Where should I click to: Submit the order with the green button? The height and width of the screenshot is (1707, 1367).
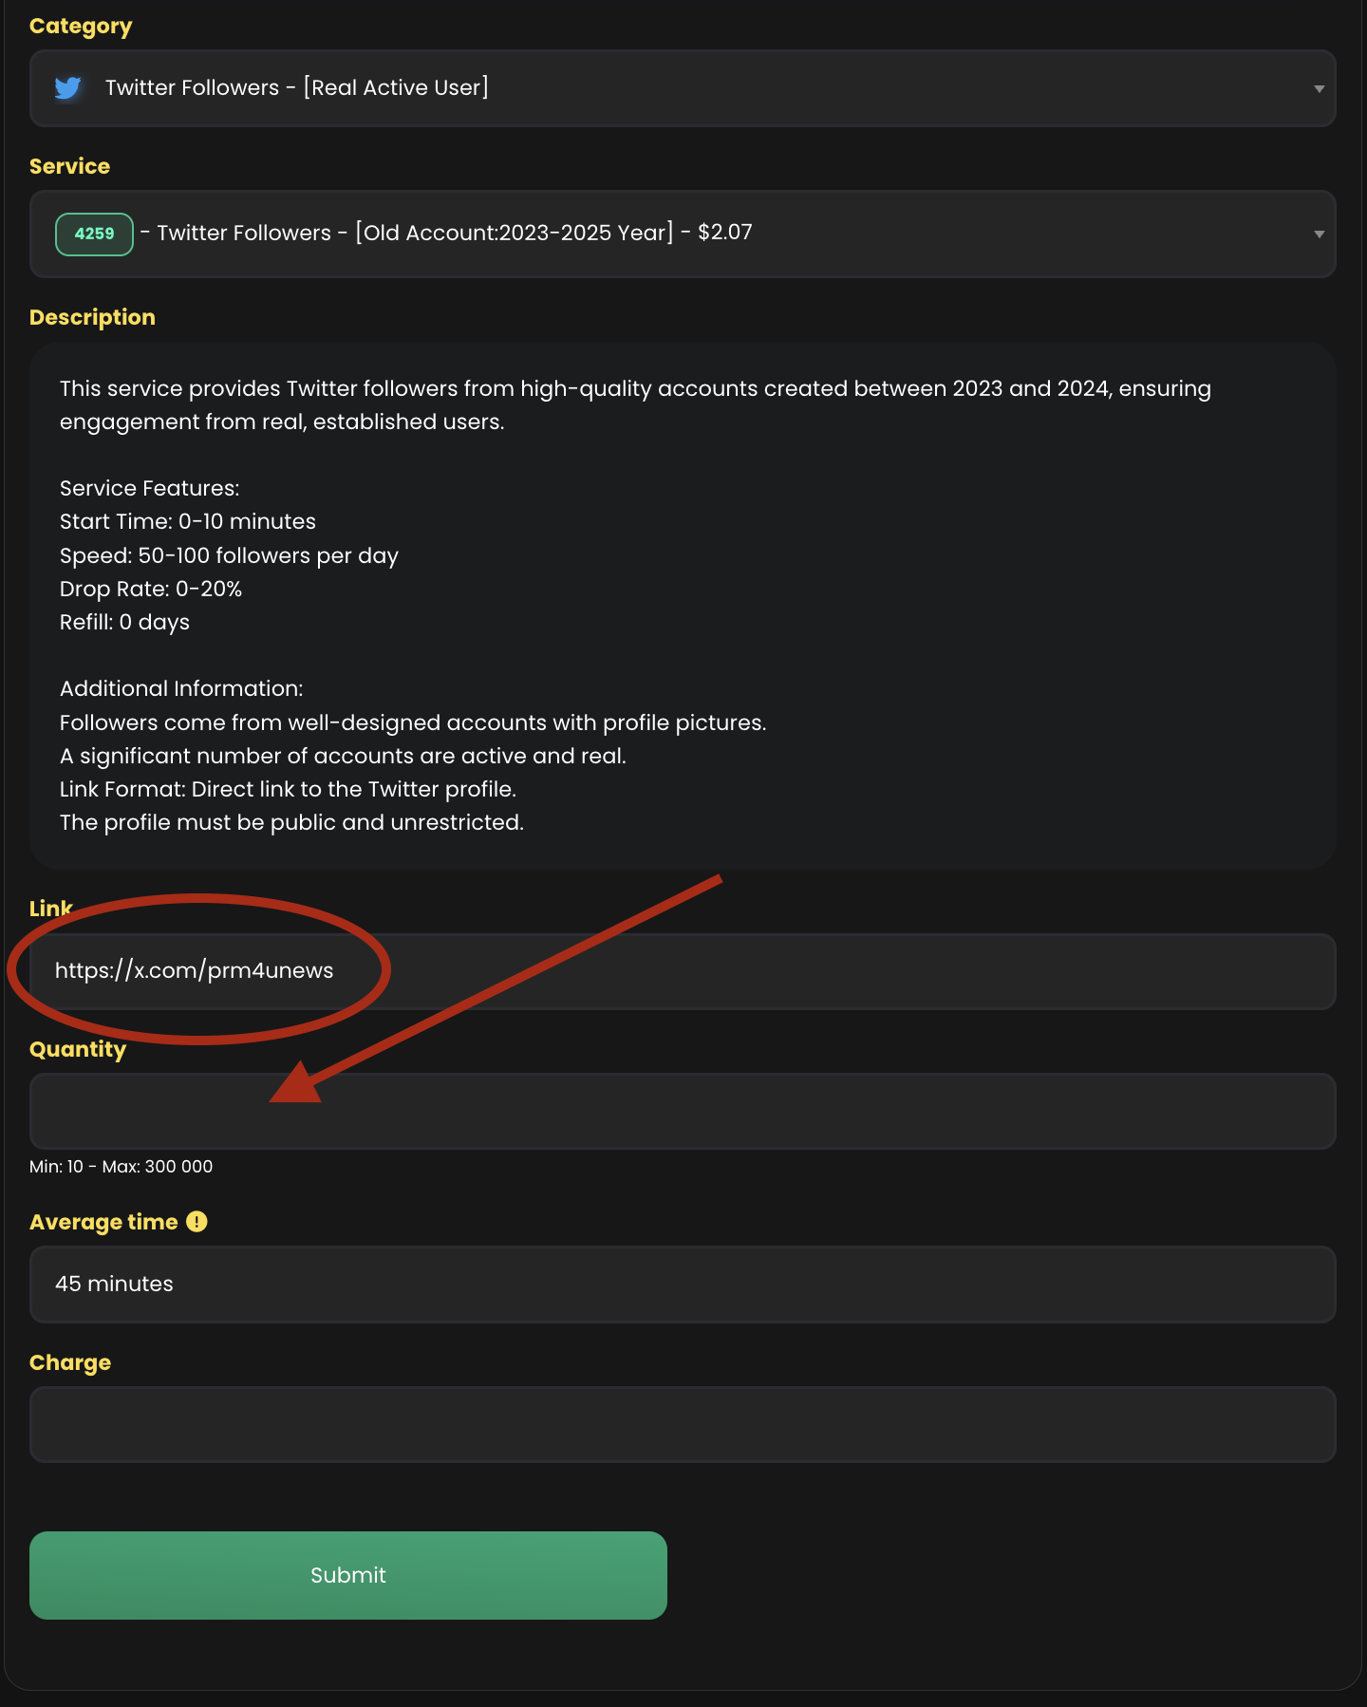click(x=348, y=1575)
